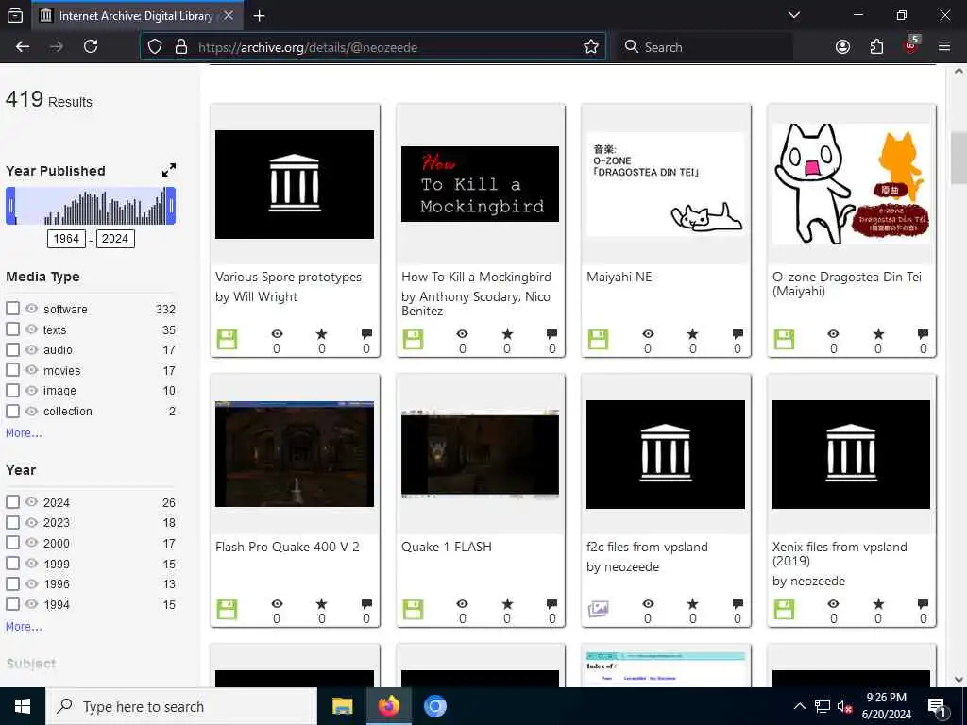Click the star icon on Flash Pro Quake 400 V 2
The image size is (967, 725).
click(321, 603)
